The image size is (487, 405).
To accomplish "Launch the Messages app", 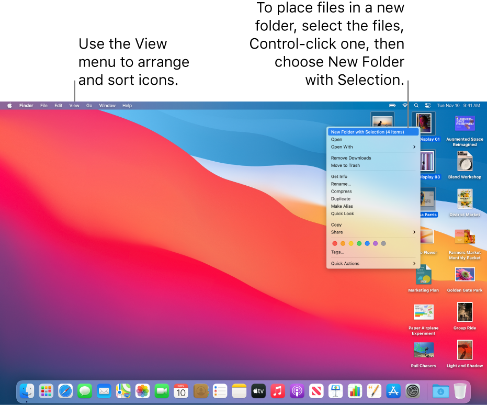I will pyautogui.click(x=84, y=391).
